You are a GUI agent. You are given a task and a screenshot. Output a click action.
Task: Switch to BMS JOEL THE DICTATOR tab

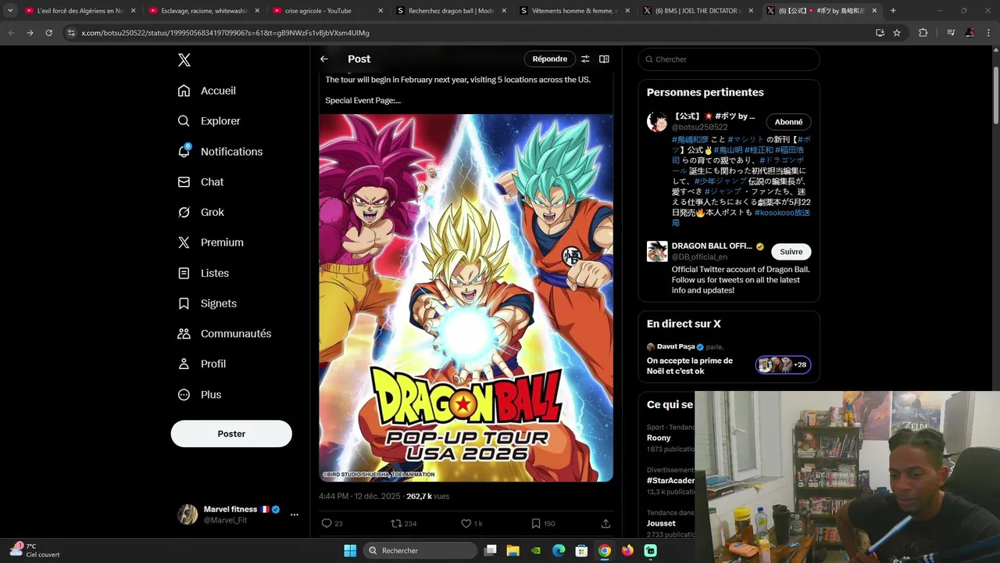[x=698, y=11]
